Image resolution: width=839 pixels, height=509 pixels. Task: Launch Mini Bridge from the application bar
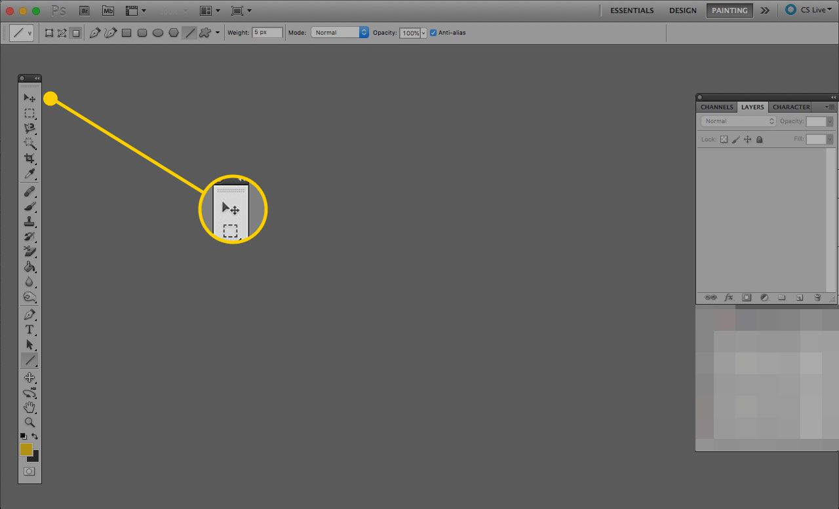108,10
